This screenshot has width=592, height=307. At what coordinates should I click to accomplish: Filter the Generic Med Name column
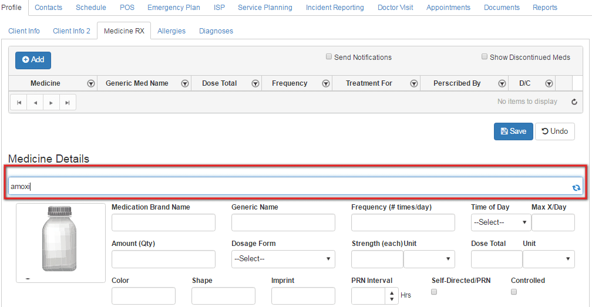point(184,84)
